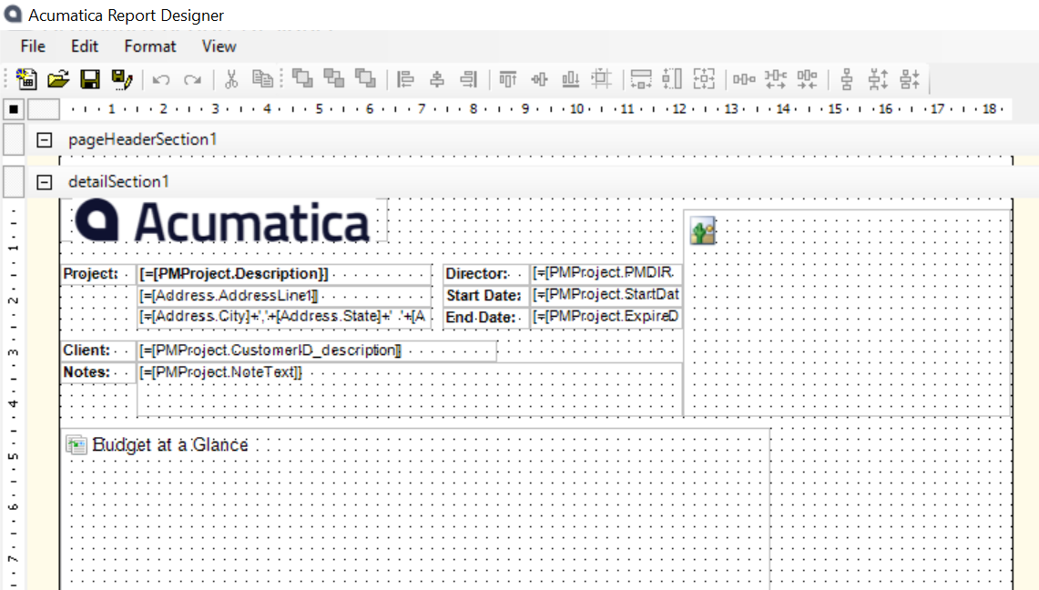
Task: Select the PMProject.StartDate field
Action: 606,295
